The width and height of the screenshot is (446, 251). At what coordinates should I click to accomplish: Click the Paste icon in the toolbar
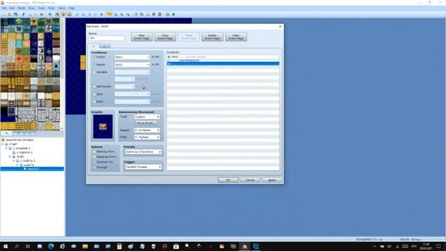(36, 14)
